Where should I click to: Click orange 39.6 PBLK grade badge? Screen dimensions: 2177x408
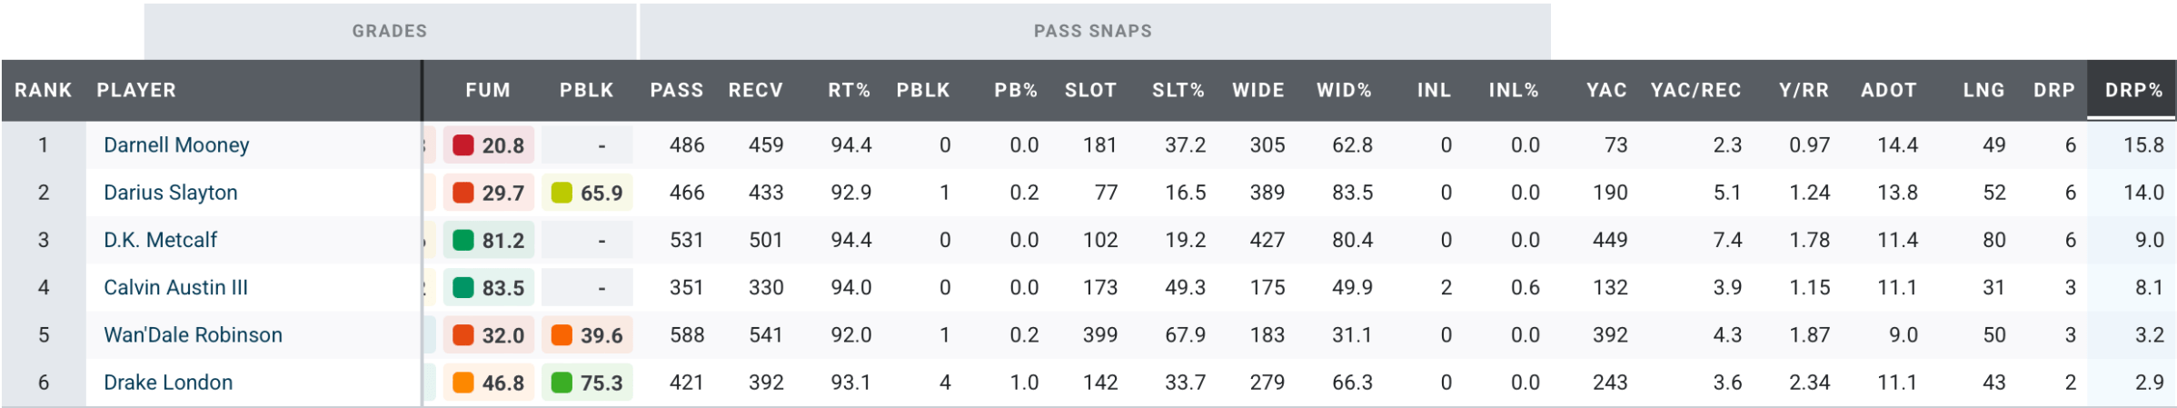587,335
